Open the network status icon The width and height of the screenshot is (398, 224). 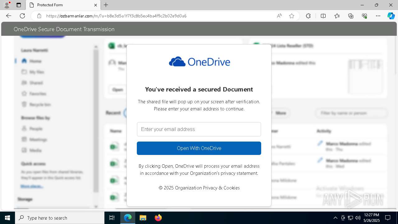pyautogui.click(x=350, y=218)
